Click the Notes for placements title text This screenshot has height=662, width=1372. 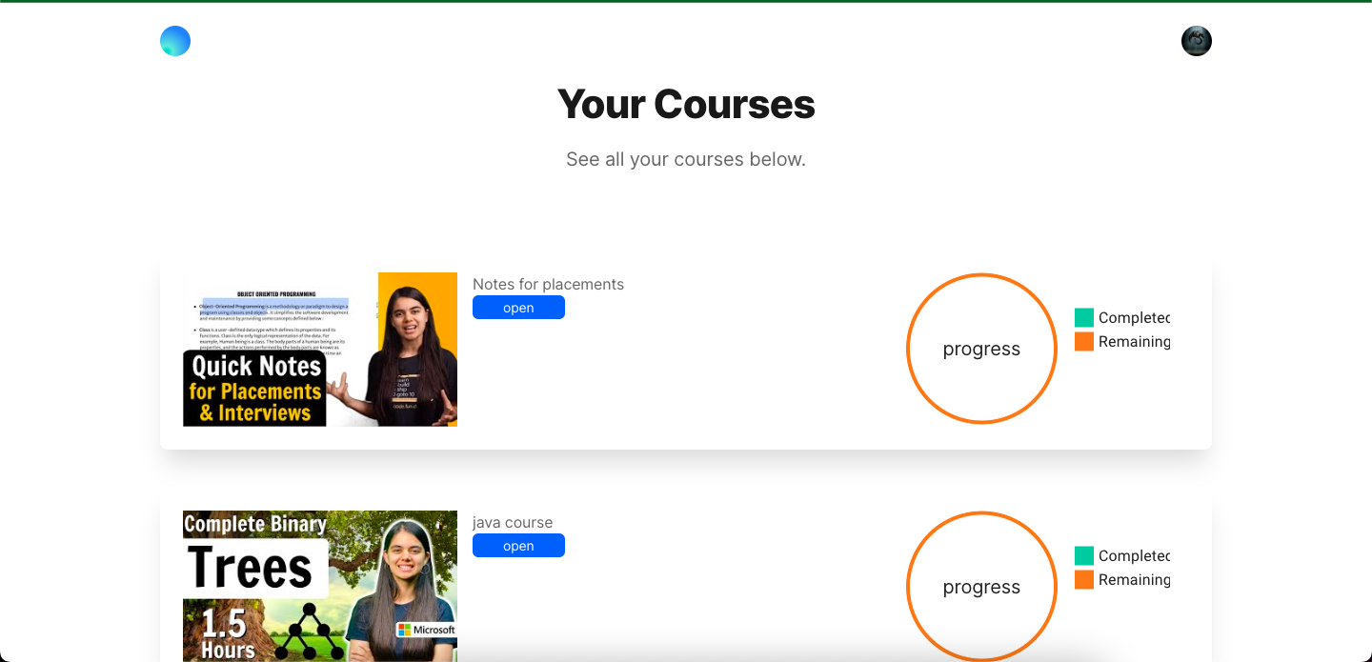coord(548,284)
